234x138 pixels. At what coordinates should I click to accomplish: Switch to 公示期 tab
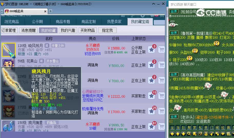(x=37, y=22)
